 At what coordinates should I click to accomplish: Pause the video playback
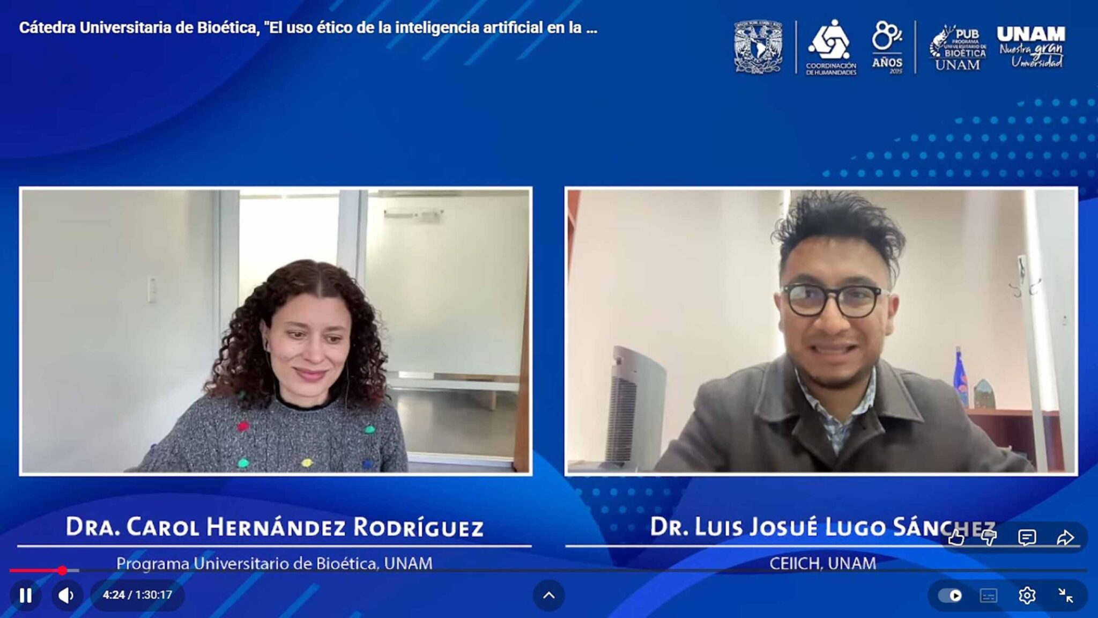click(x=25, y=595)
